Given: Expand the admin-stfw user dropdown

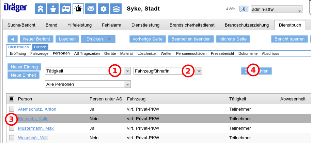Looking at the screenshot, I should [299, 10].
